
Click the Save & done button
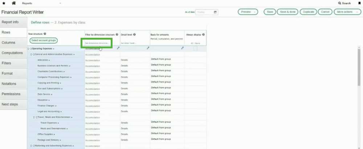[288, 12]
